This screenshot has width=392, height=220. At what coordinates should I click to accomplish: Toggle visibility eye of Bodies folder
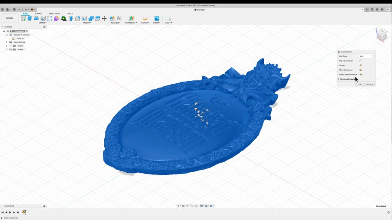tap(11, 50)
